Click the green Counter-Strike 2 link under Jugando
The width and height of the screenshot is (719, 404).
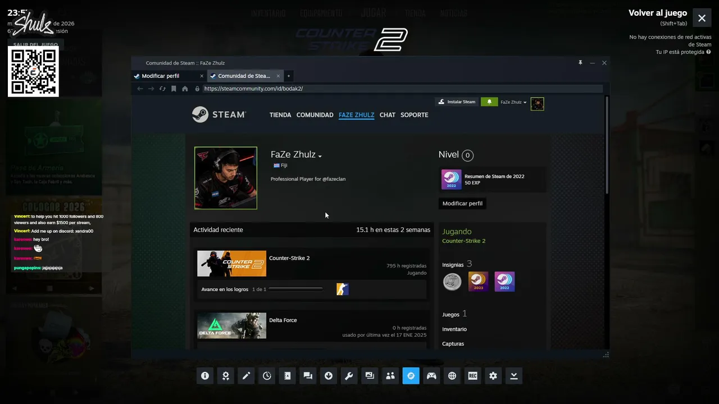464,241
